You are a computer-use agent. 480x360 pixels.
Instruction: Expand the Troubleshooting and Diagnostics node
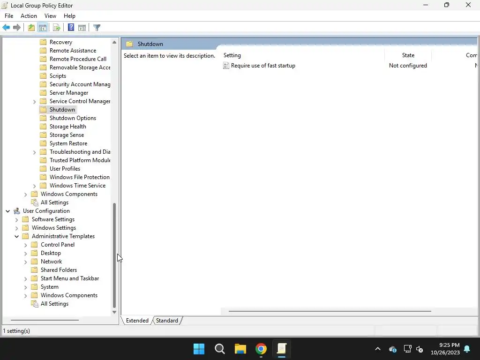(x=34, y=152)
